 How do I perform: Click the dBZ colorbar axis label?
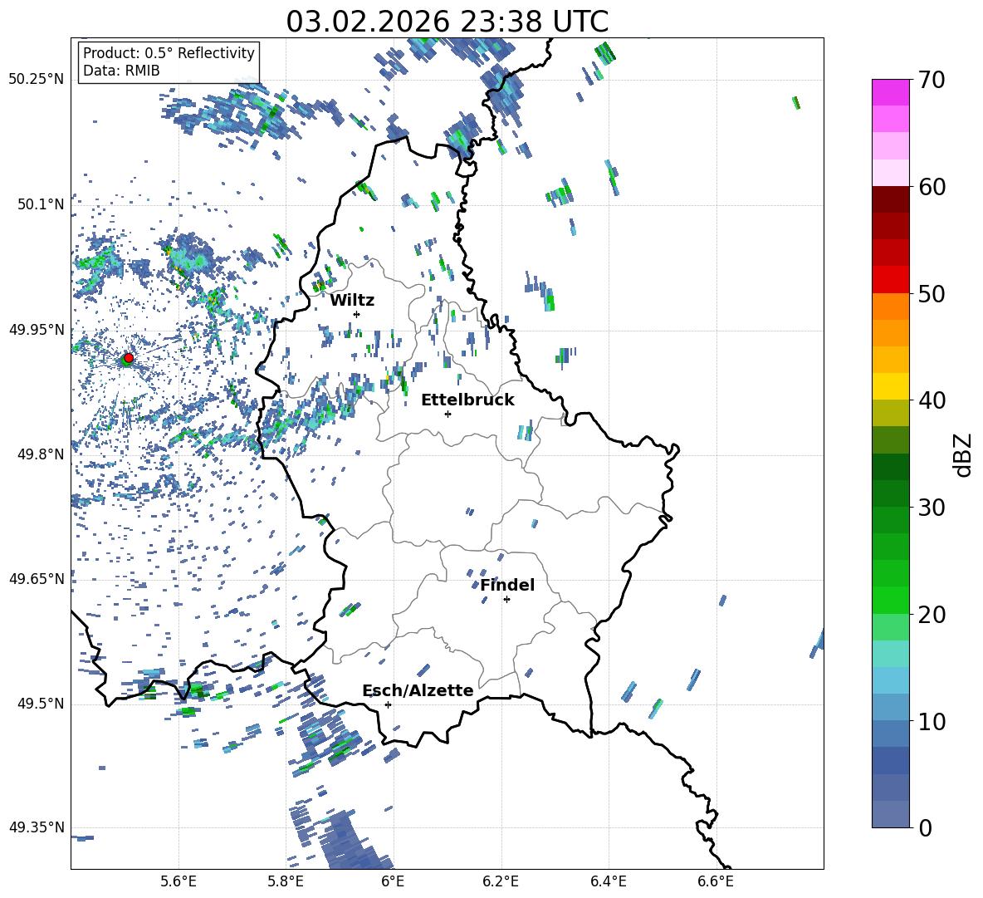pyautogui.click(x=962, y=454)
